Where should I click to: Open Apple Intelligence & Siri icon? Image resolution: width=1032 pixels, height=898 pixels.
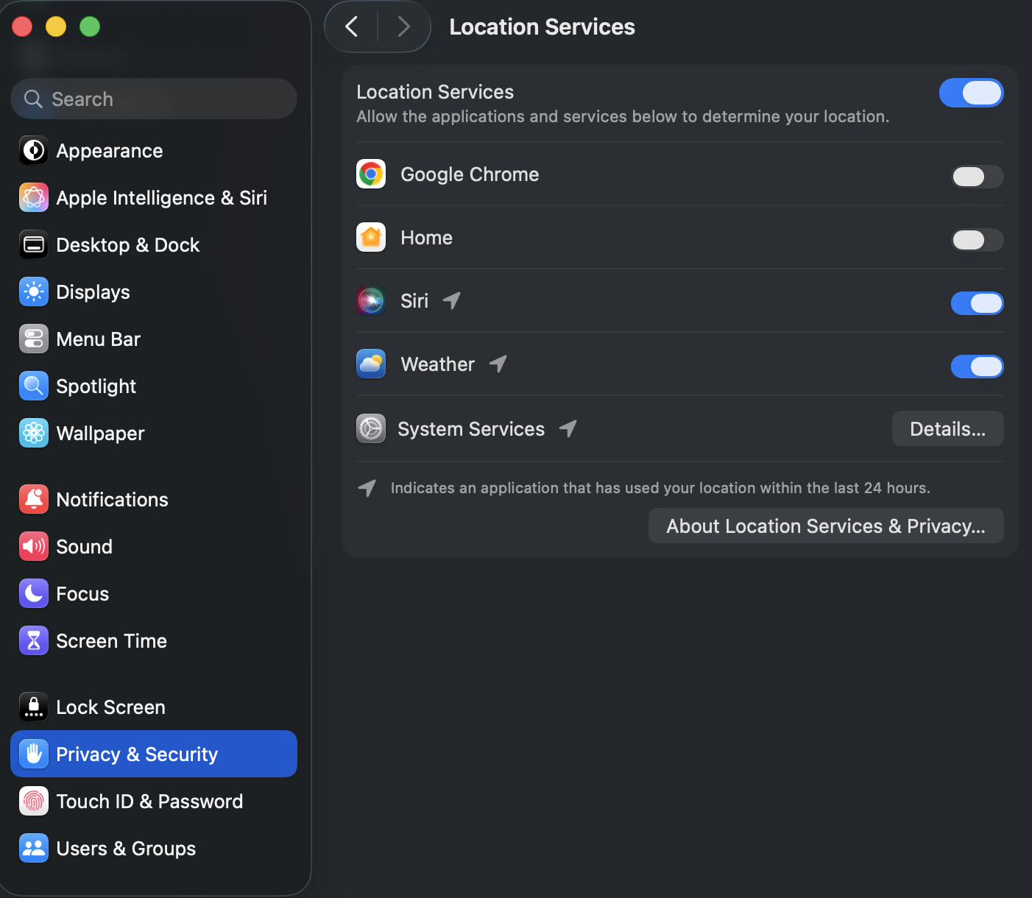(34, 198)
